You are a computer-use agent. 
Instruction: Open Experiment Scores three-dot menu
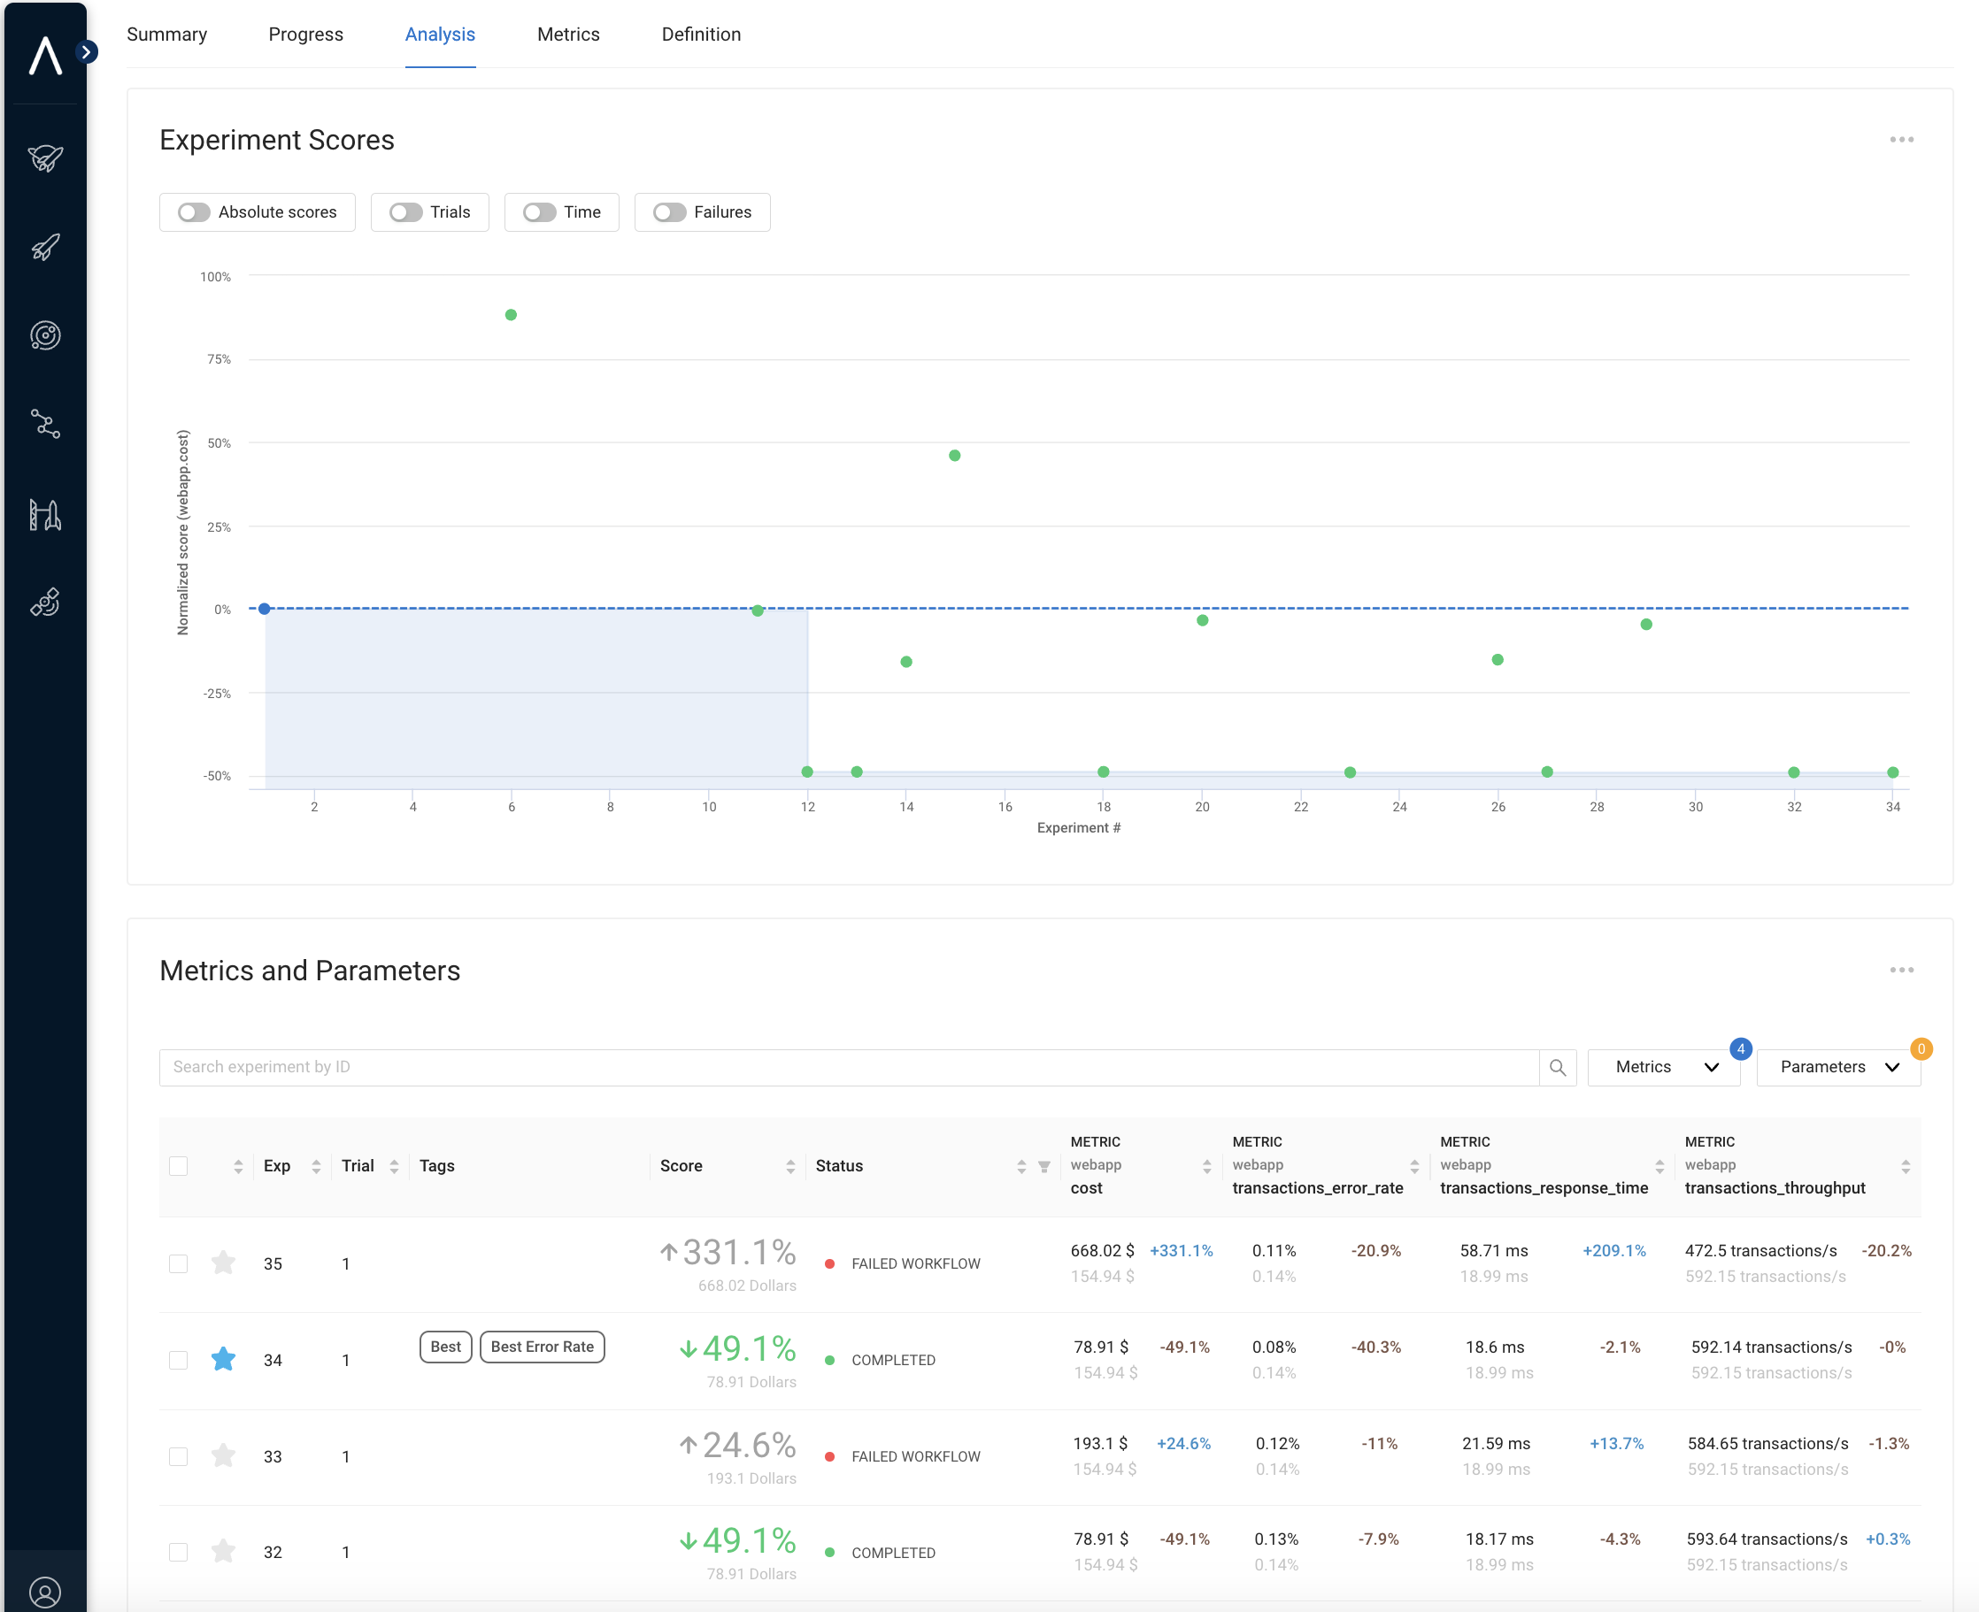click(x=1900, y=139)
